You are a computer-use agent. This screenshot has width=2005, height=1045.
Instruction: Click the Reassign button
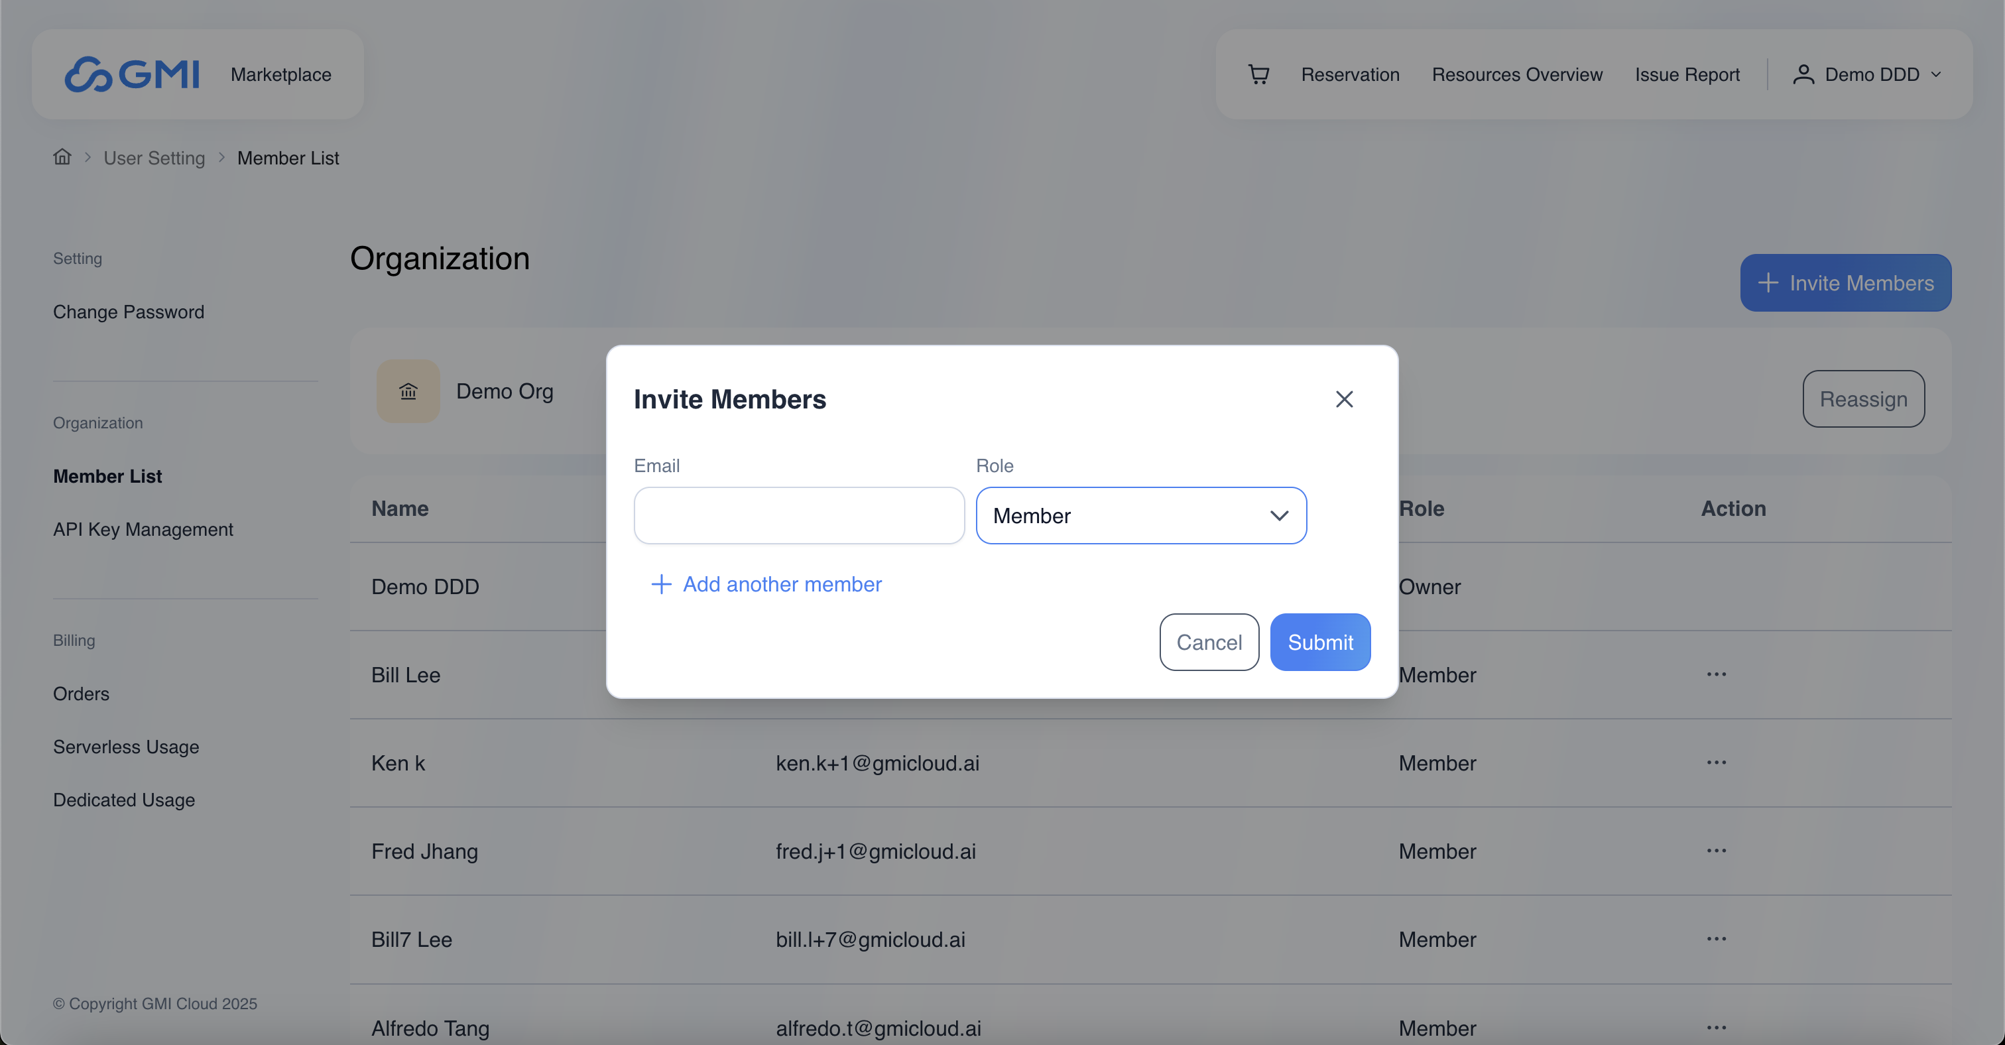[x=1863, y=399]
